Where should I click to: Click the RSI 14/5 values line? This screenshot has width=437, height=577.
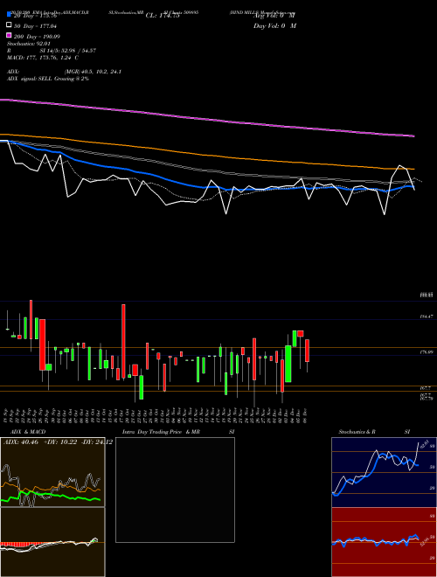click(x=52, y=51)
